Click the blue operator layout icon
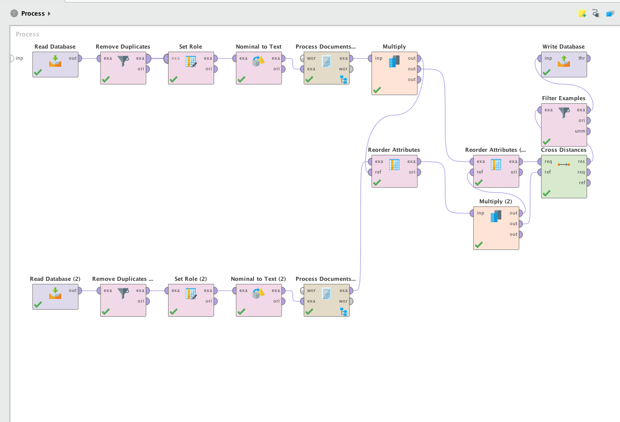 tap(609, 14)
